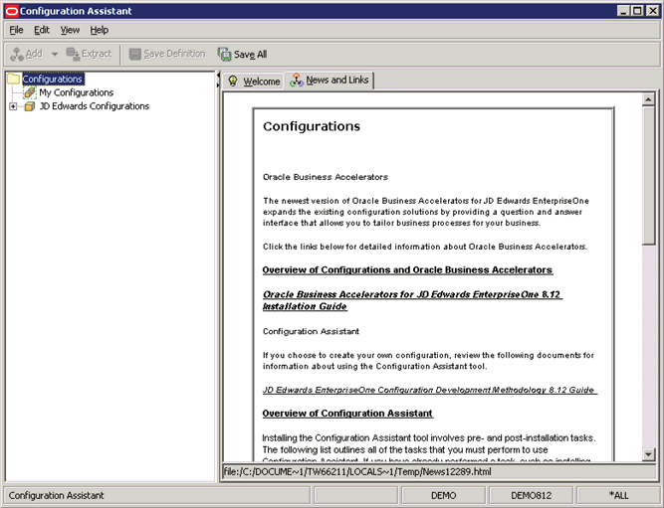Viewport: 664px width, 508px height.
Task: Click the Oracle logo in title bar
Action: tap(11, 11)
